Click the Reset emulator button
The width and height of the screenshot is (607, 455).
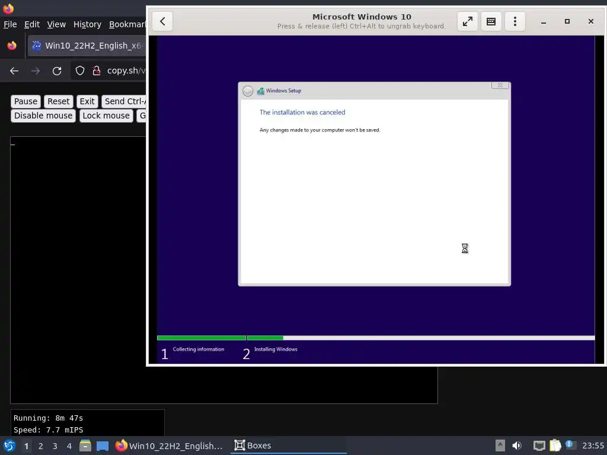tap(59, 101)
